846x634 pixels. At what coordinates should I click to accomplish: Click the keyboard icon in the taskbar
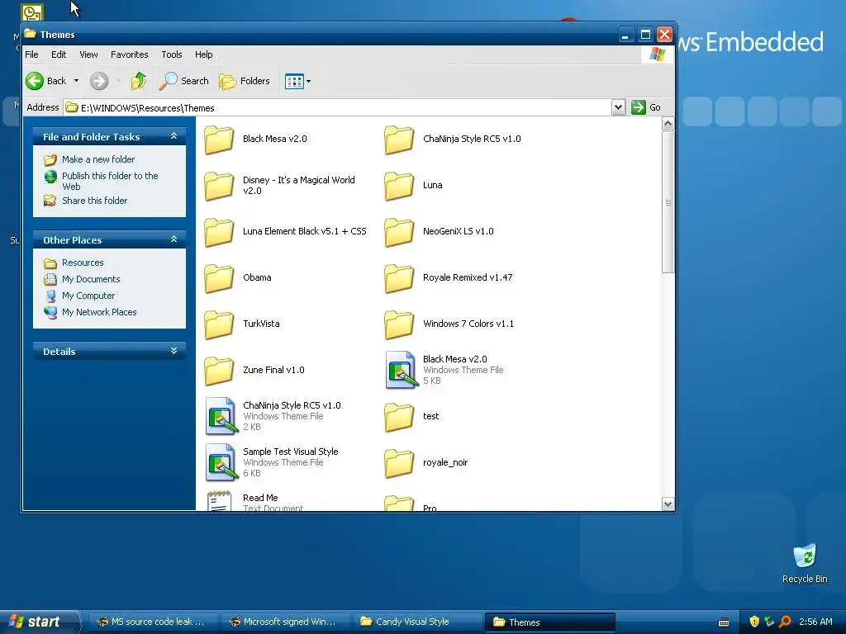click(x=724, y=622)
